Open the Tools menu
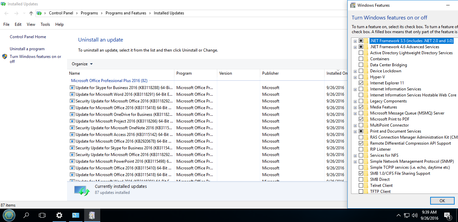The image size is (458, 222). pos(45,24)
